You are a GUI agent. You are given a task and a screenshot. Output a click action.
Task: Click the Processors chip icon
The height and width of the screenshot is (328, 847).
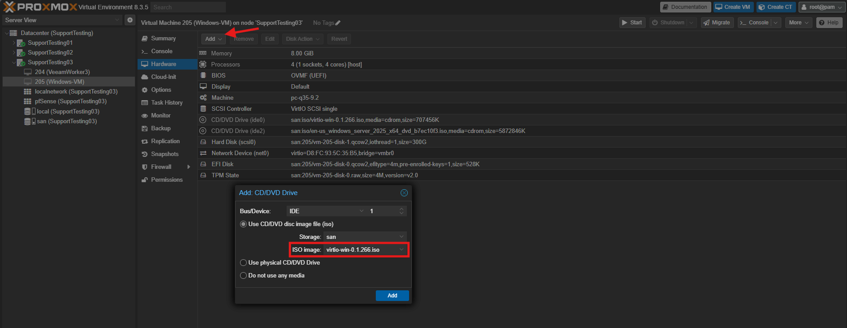coord(203,64)
